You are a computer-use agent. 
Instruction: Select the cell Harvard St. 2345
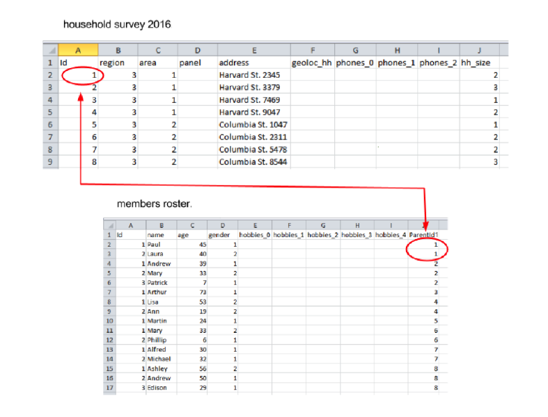(x=254, y=75)
